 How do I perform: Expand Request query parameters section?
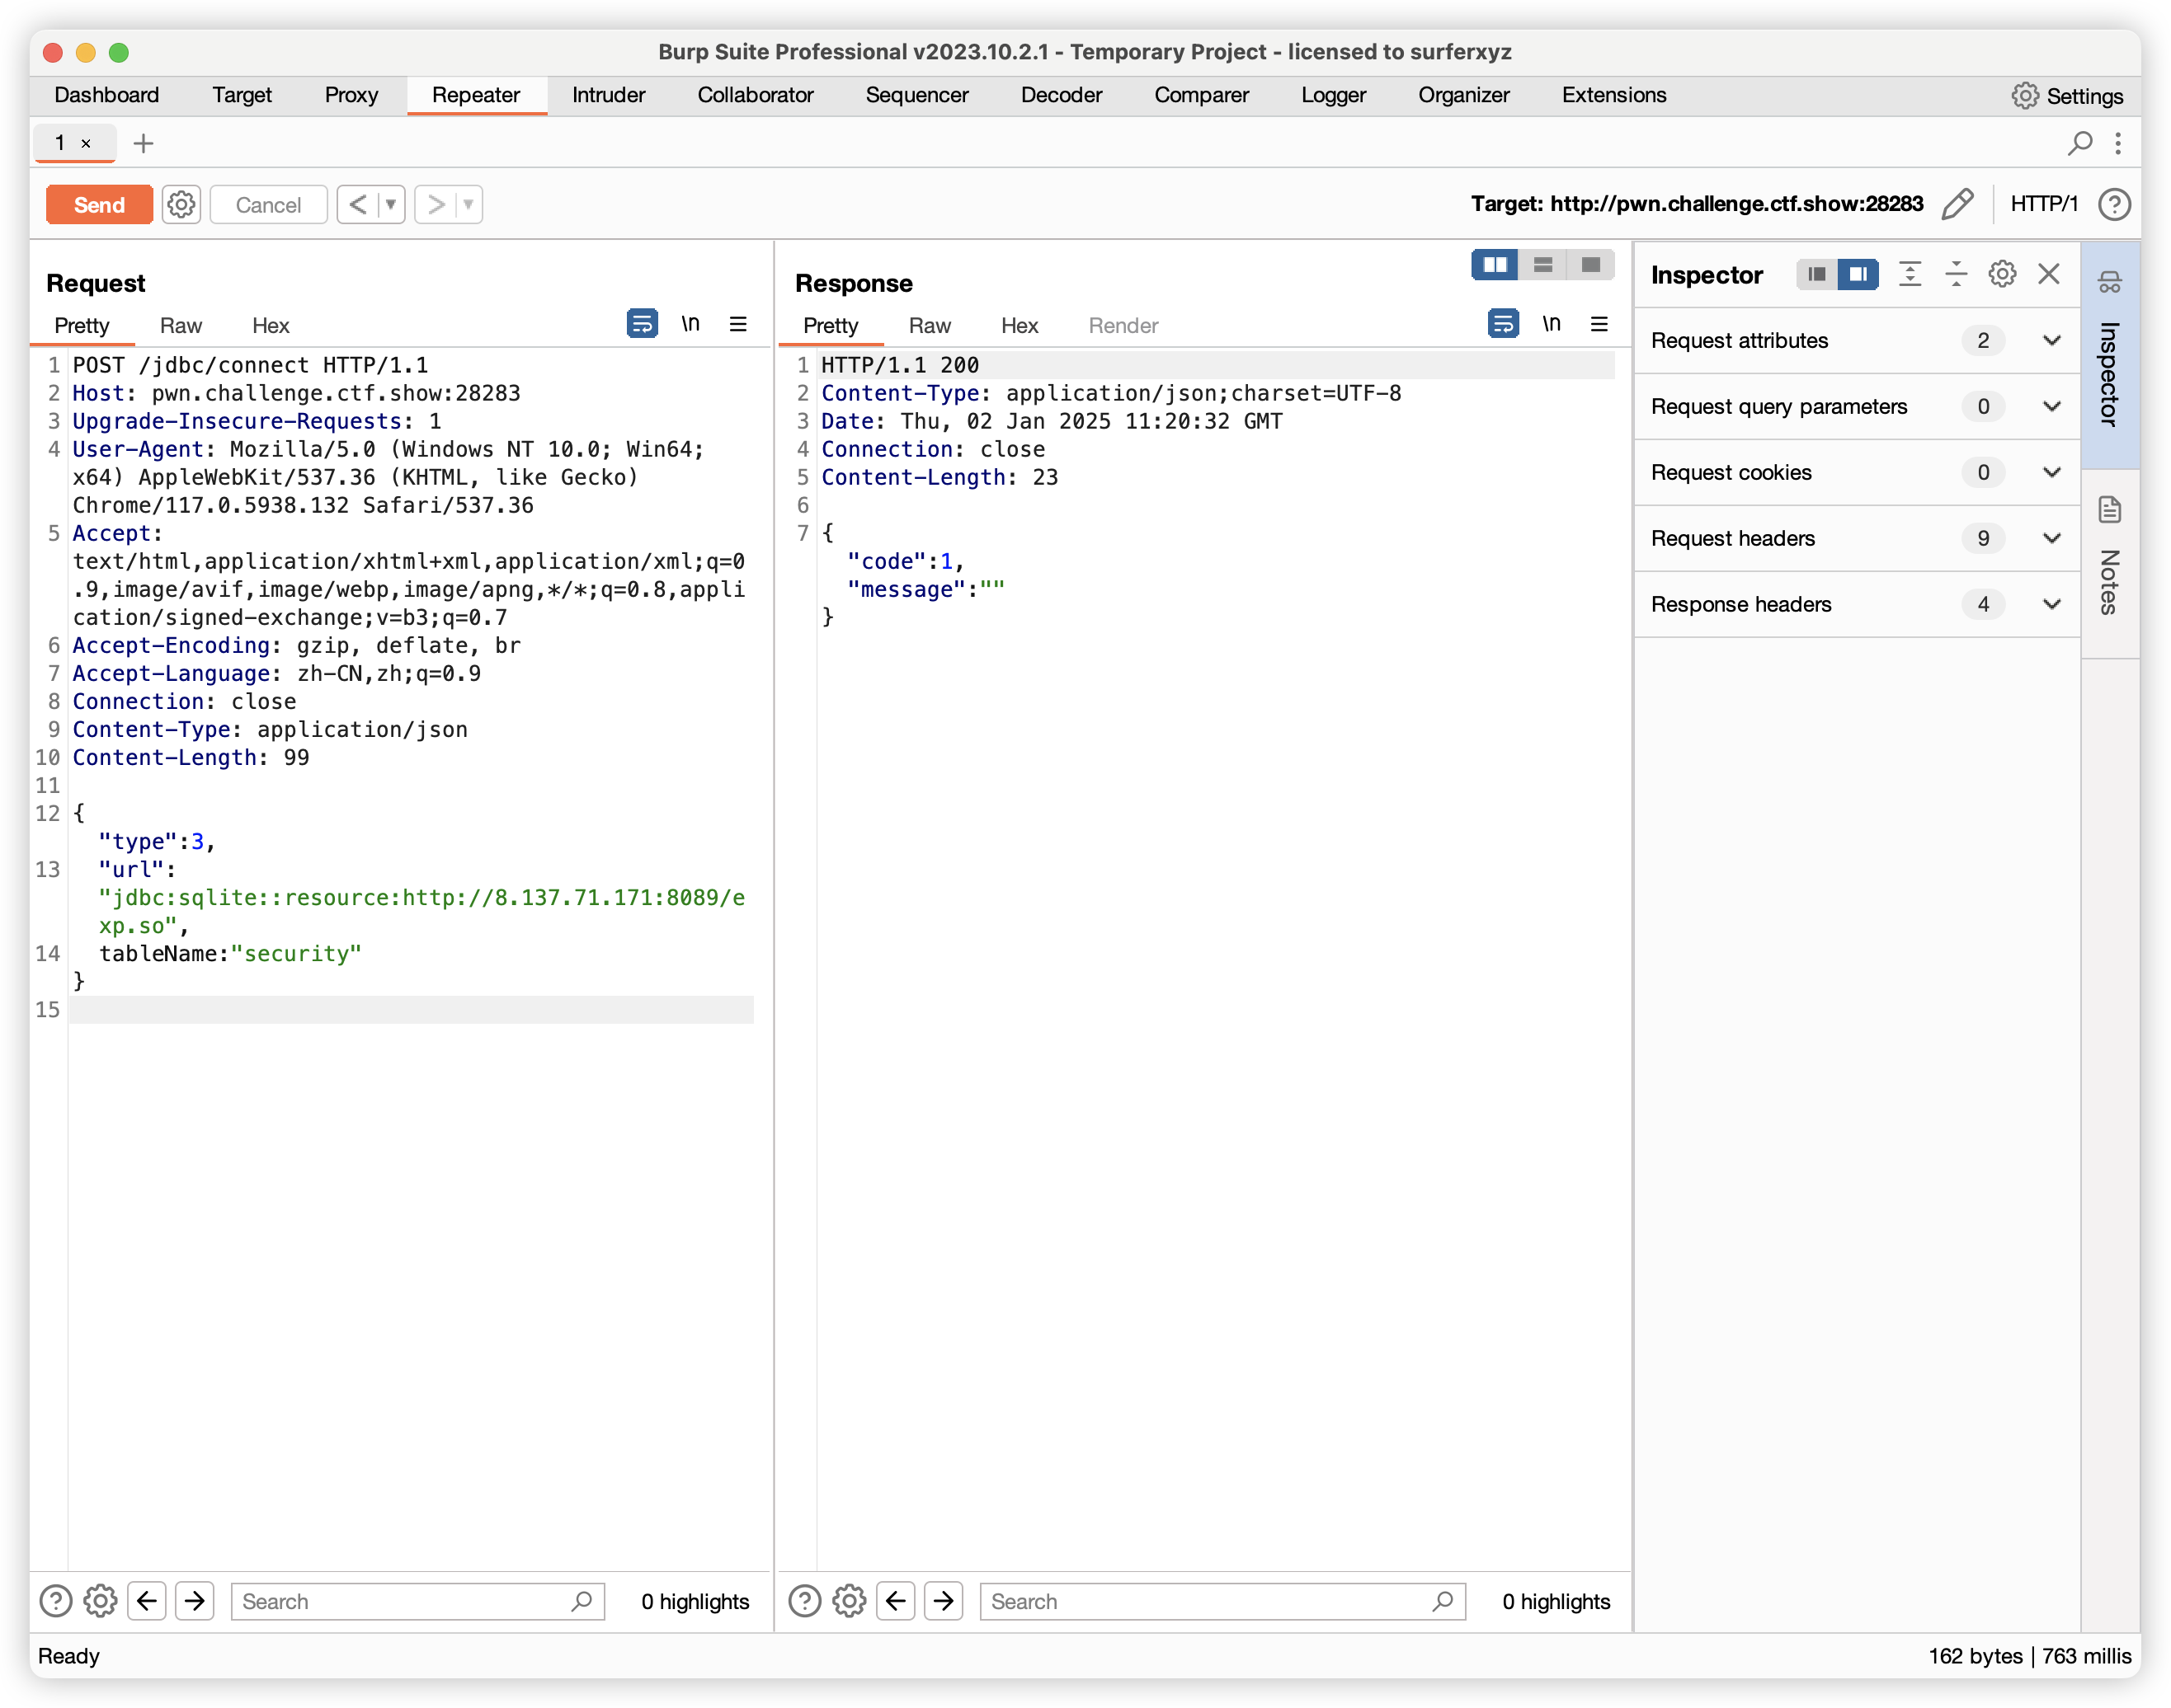tap(1857, 406)
